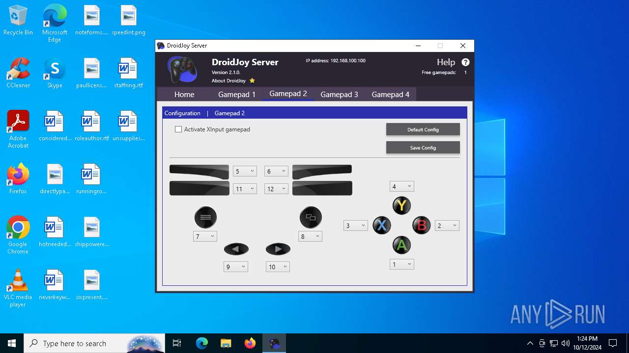Open the right trigger dropdown showing 12
629x353 pixels.
pos(276,189)
